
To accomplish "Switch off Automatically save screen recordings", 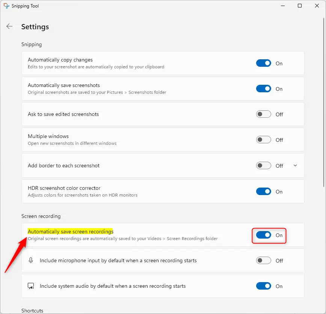I will click(x=263, y=235).
